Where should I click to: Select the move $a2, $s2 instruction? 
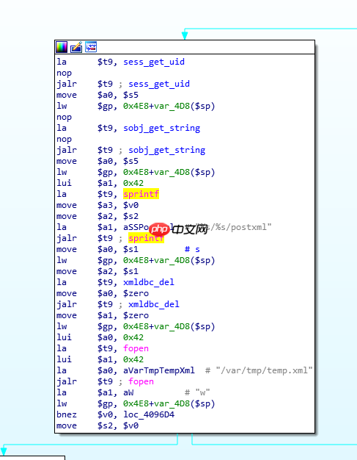pos(97,216)
